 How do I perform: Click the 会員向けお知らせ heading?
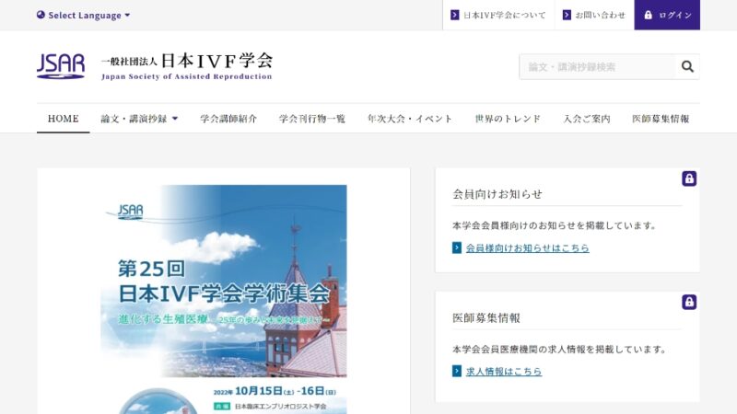[497, 194]
